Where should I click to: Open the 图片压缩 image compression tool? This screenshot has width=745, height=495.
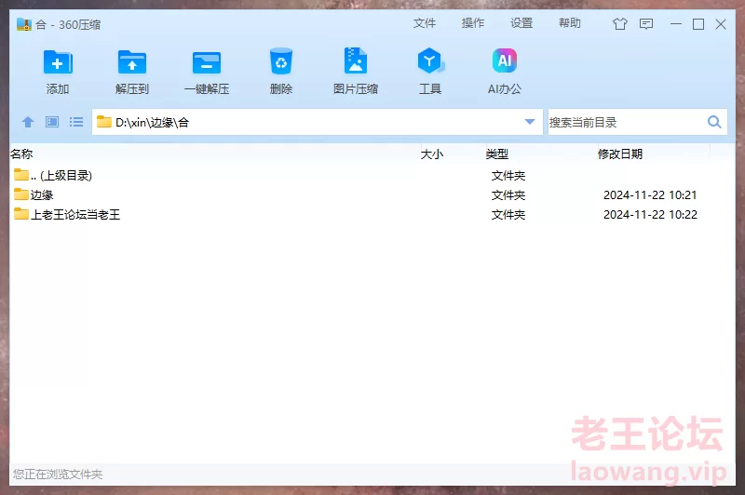point(356,60)
